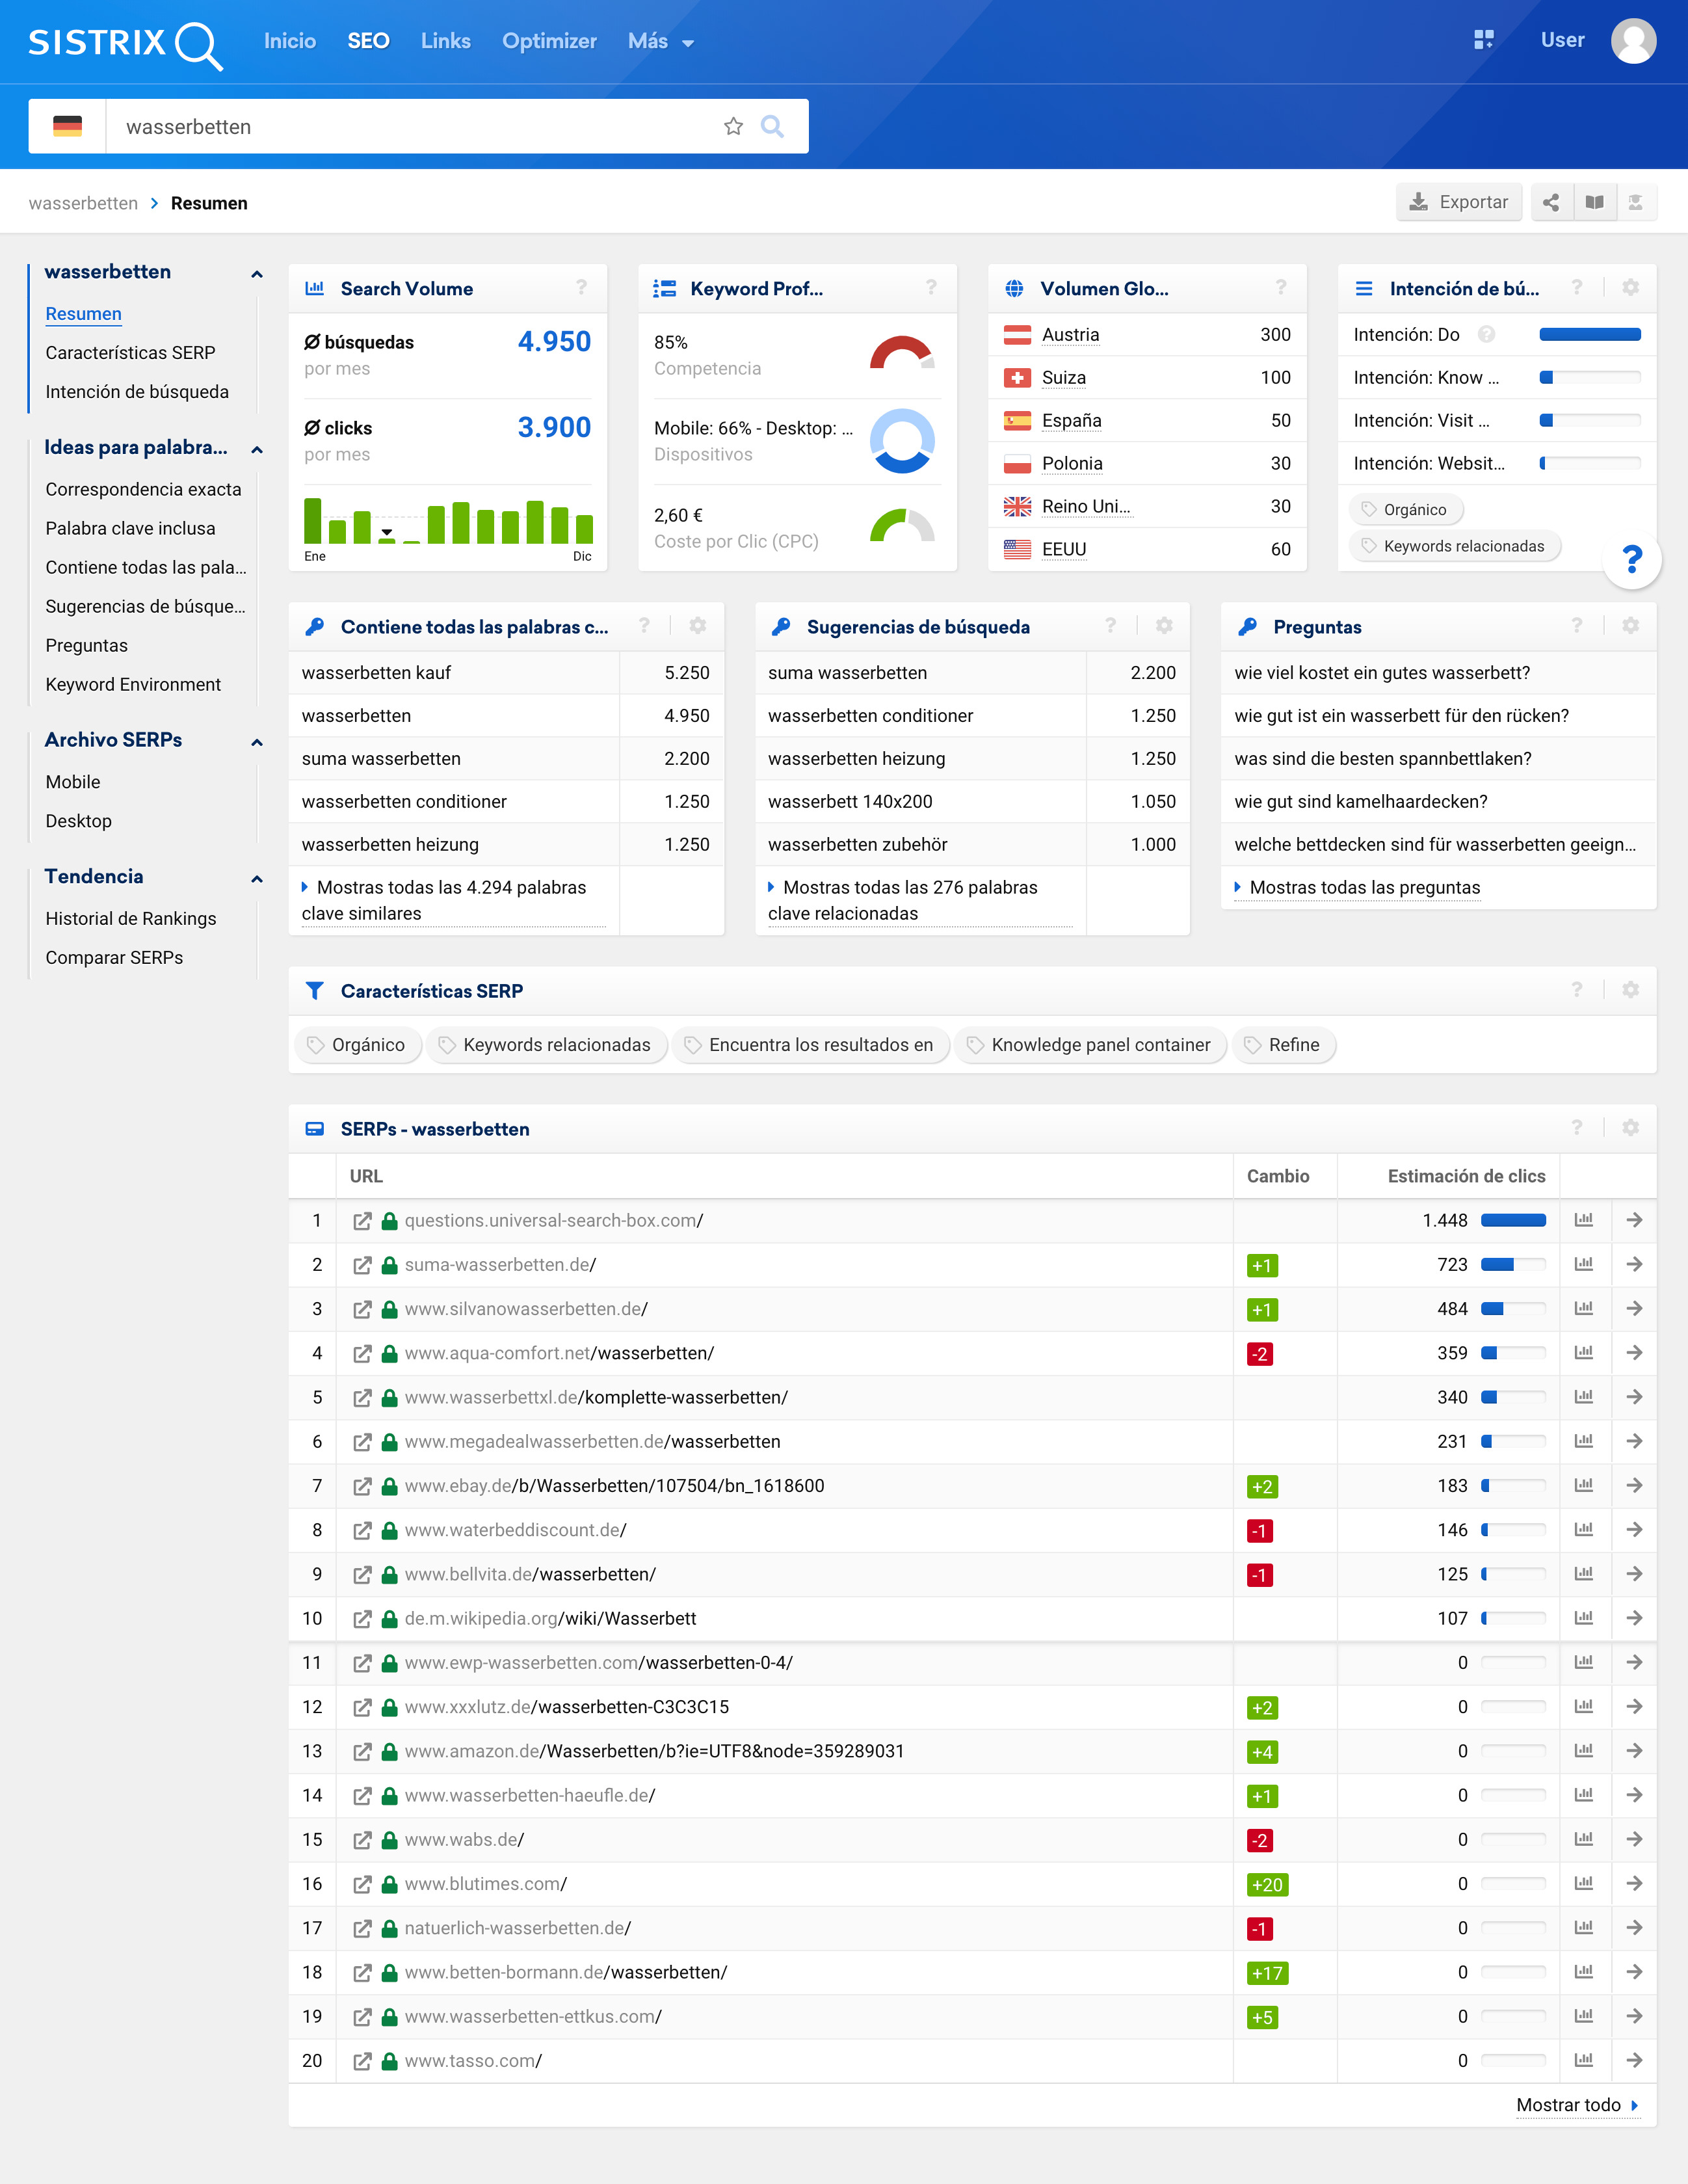Open external link icon for www.tasso.com
Screen dimensions: 1688x2184
pyautogui.click(x=362, y=2060)
